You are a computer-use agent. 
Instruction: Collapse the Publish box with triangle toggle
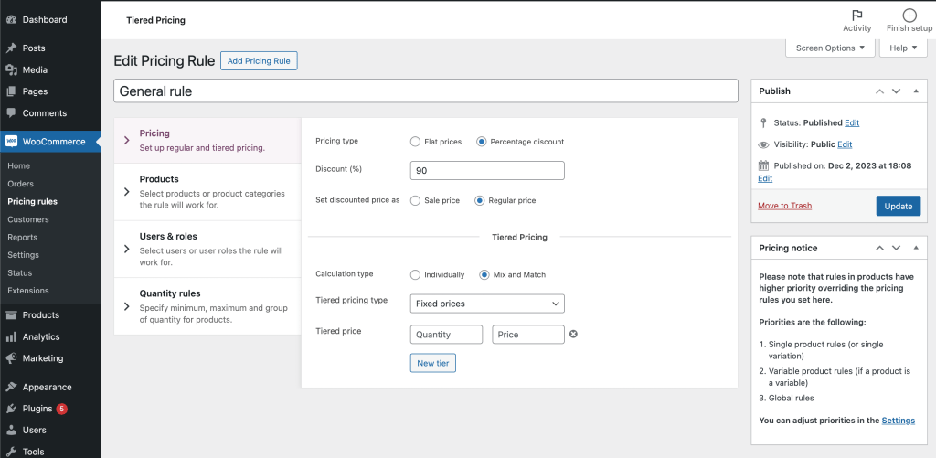pyautogui.click(x=916, y=91)
